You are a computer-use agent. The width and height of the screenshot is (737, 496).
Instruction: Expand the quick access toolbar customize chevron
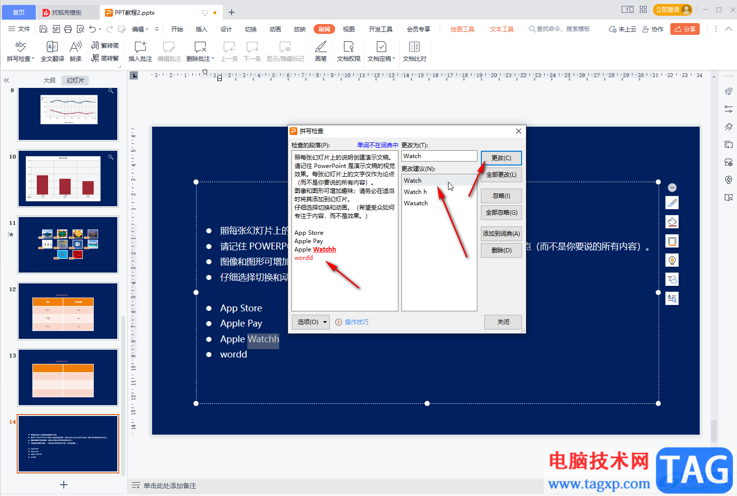(x=157, y=29)
